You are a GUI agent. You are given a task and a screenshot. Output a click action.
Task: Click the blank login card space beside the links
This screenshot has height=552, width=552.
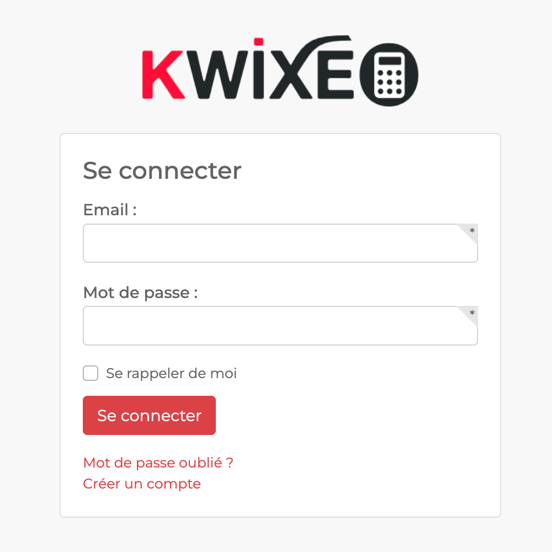352,474
